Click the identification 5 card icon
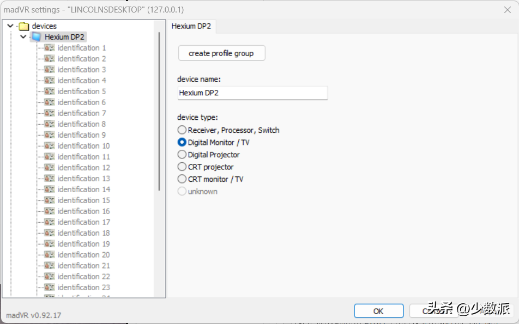 click(x=50, y=91)
